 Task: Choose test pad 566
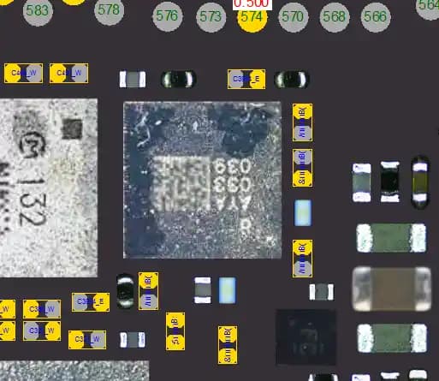click(x=376, y=17)
